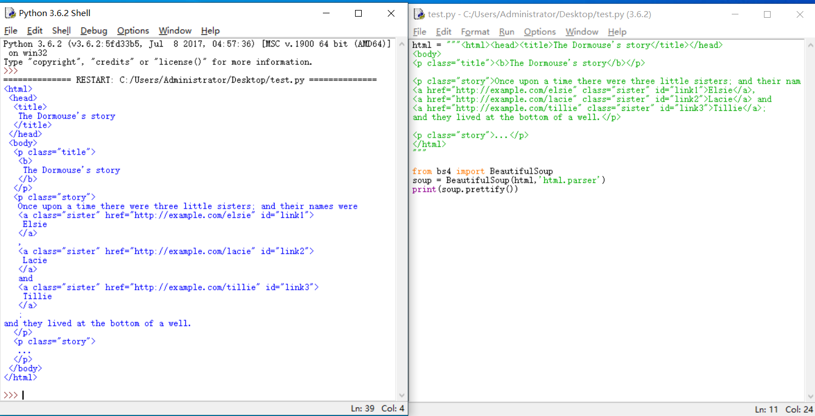
Task: Open Options menu in test.py editor
Action: (x=540, y=32)
